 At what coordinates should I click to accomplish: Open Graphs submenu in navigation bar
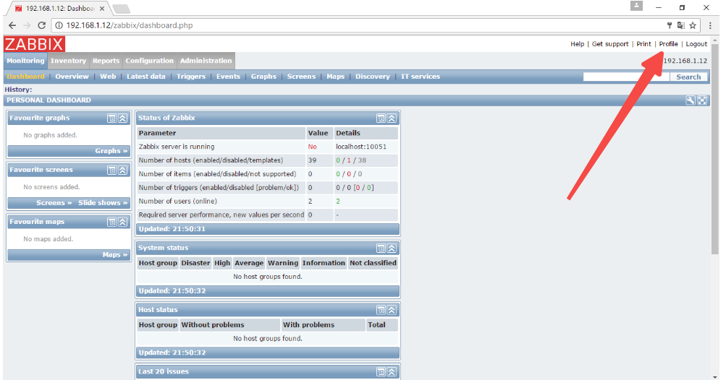click(x=263, y=77)
